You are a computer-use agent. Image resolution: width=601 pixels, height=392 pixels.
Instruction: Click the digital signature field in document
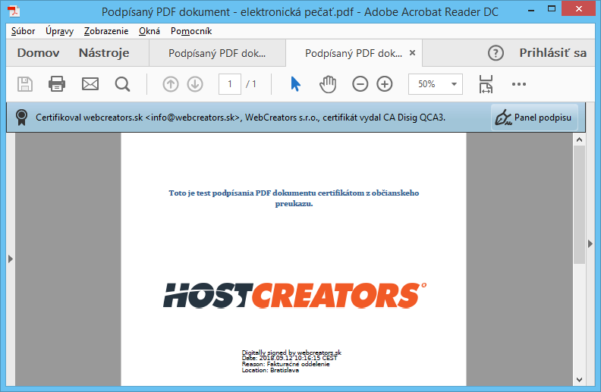click(291, 361)
